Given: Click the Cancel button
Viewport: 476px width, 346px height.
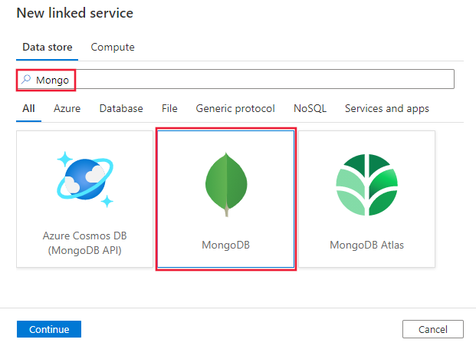Looking at the screenshot, I should (x=433, y=329).
